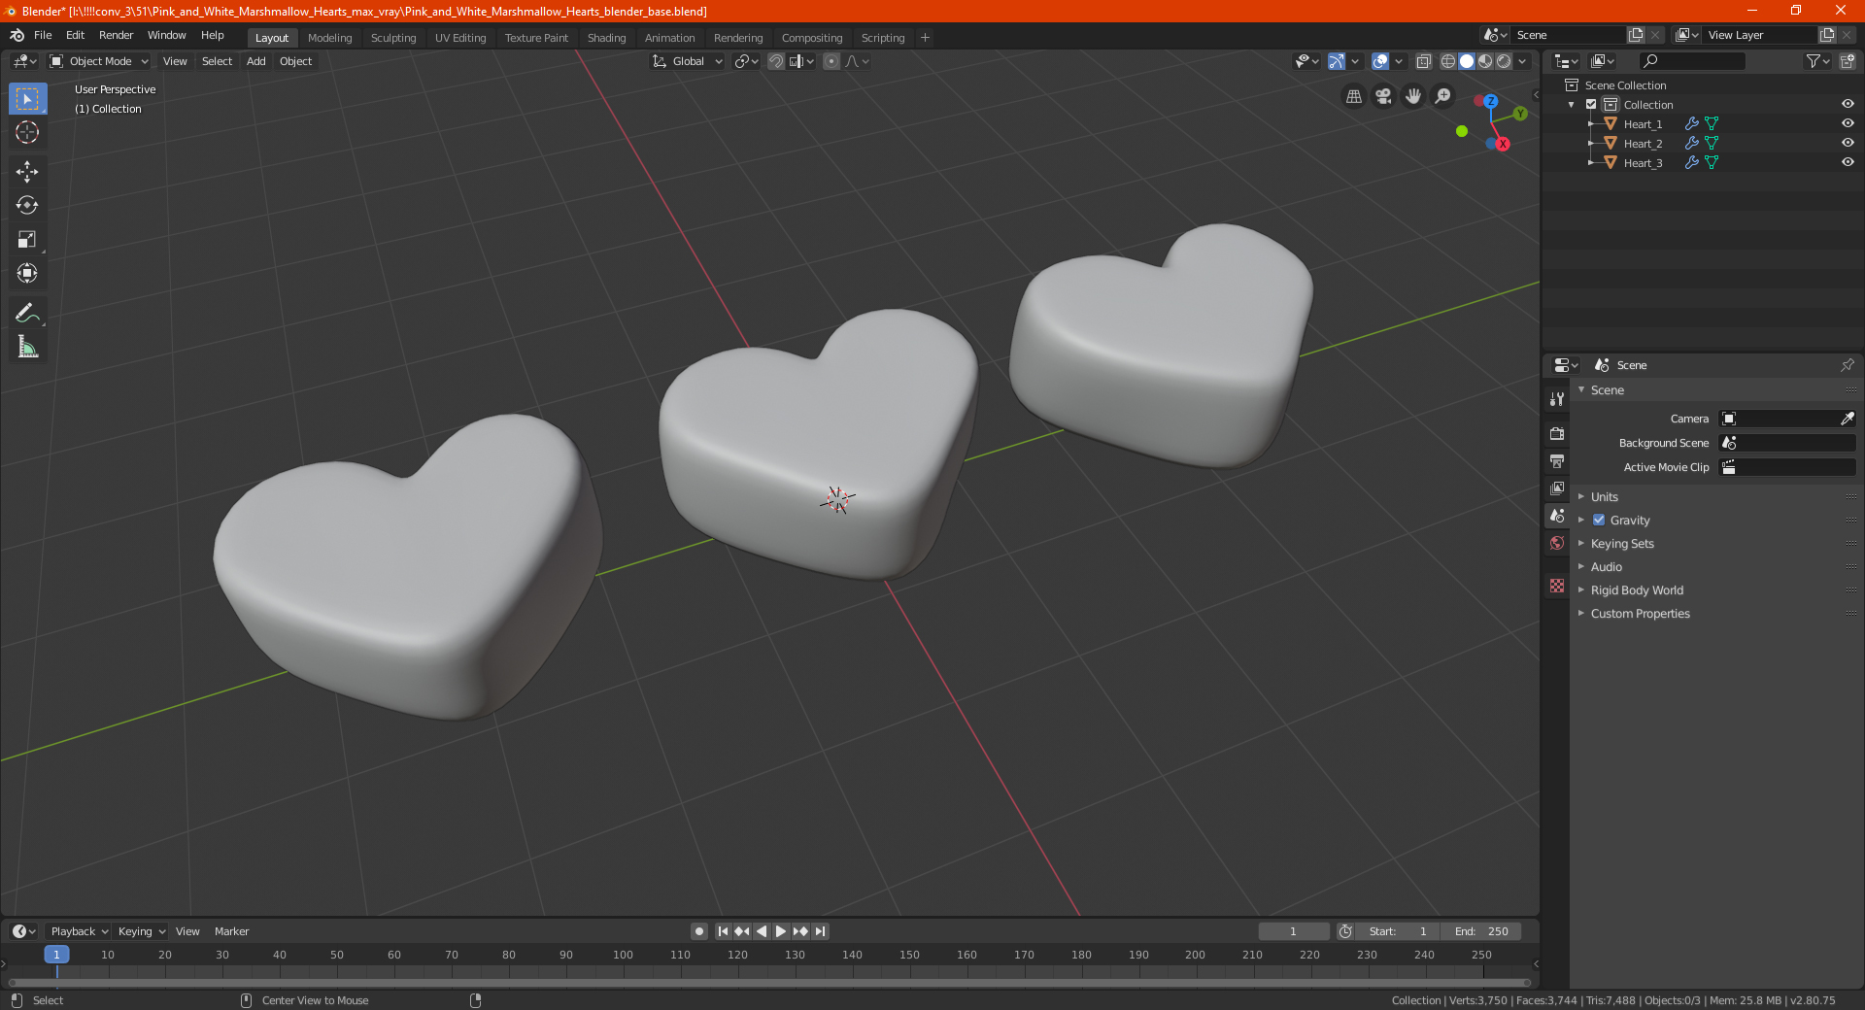The height and width of the screenshot is (1010, 1865).
Task: Click the current frame field
Action: pos(1294,931)
